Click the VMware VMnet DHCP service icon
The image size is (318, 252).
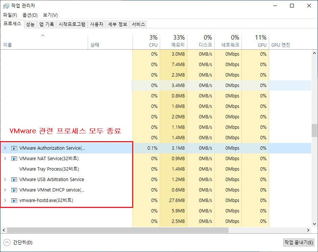coord(14,190)
